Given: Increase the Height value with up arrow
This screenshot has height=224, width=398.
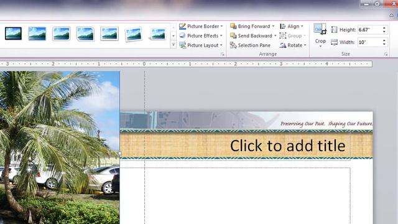Looking at the screenshot, I should point(384,27).
